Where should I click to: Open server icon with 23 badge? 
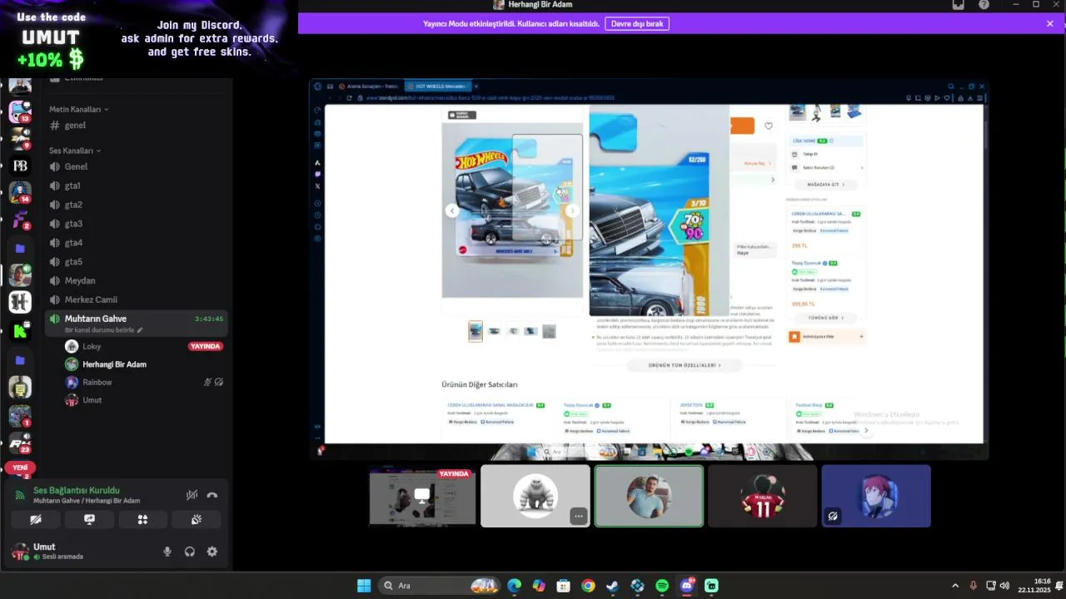tap(20, 443)
